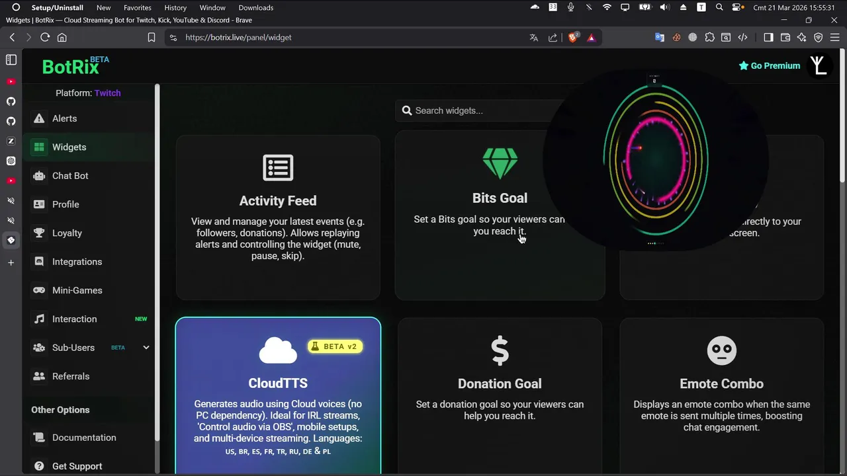847x476 pixels.
Task: Open the Brave hamburger main menu
Action: (x=835, y=38)
